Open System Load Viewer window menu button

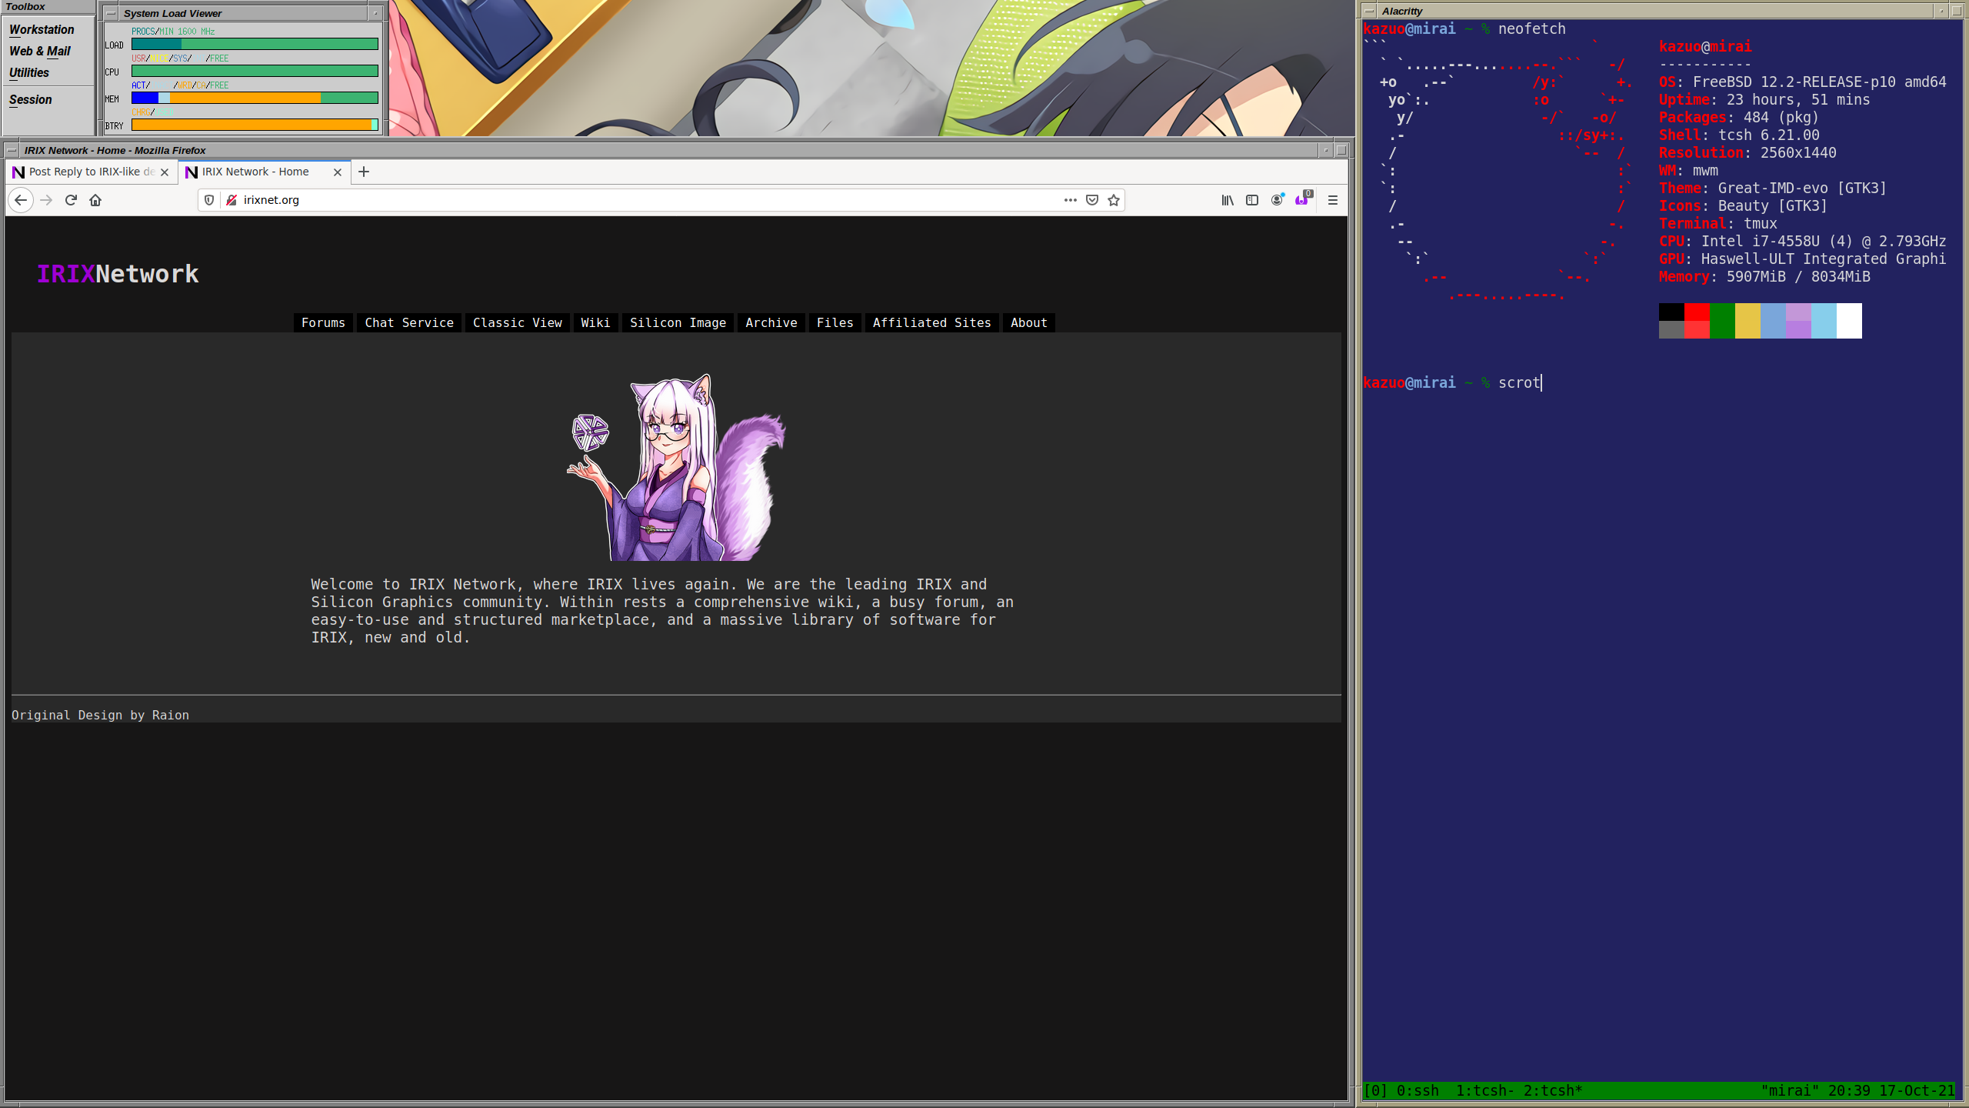pos(112,13)
